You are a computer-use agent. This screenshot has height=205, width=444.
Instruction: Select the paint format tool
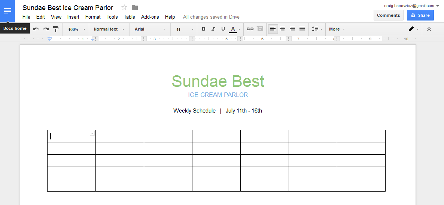56,29
